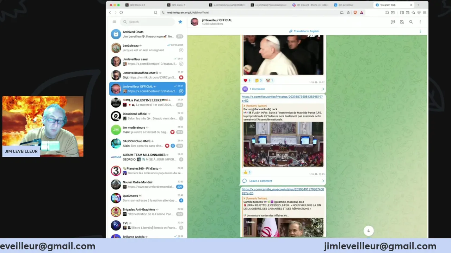The height and width of the screenshot is (253, 451).
Task: Open the Jimleveilleurofficielchat conversation
Action: point(147,75)
